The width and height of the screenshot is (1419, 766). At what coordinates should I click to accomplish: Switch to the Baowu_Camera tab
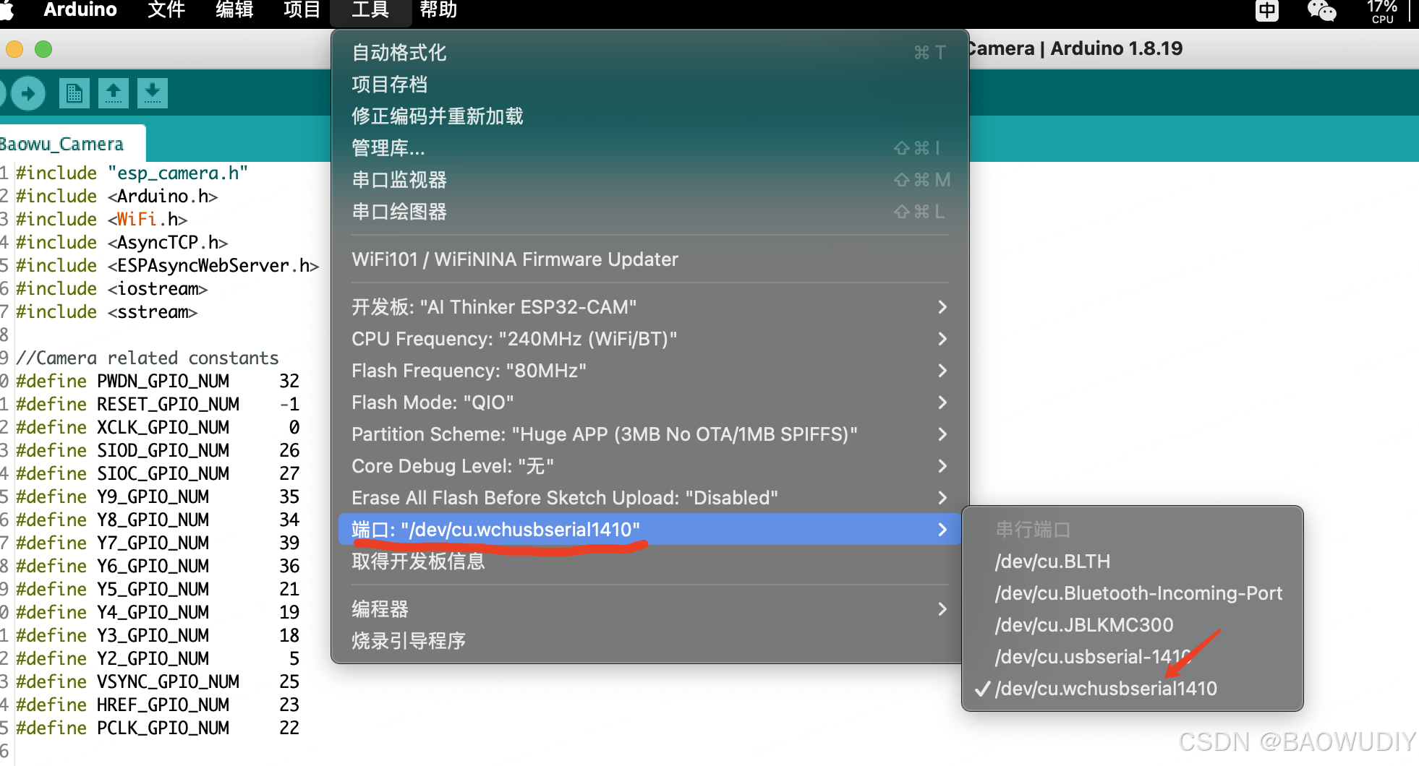pos(61,142)
